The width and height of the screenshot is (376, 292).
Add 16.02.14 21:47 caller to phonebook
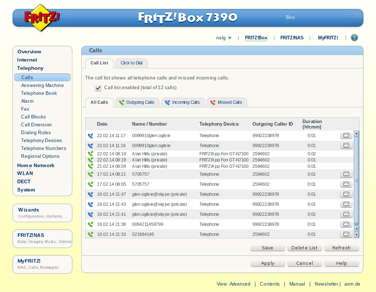pyautogui.click(x=346, y=194)
